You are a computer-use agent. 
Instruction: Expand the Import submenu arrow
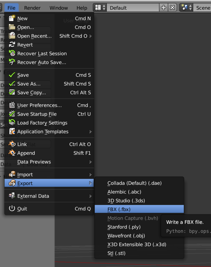click(x=91, y=174)
